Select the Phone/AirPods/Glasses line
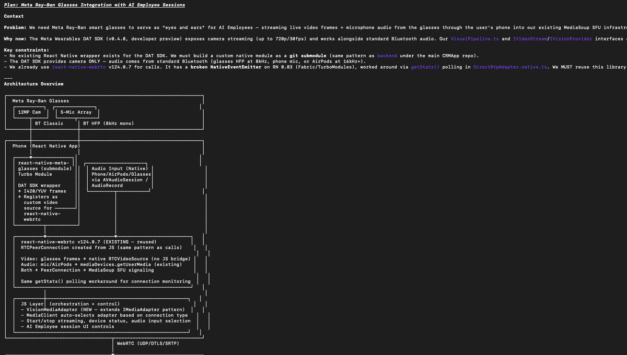 pyautogui.click(x=121, y=174)
